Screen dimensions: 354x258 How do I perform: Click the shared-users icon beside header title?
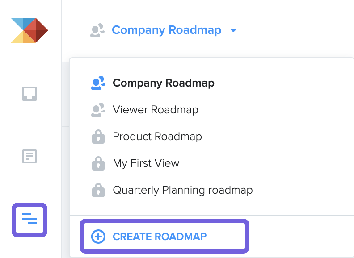[x=97, y=30]
